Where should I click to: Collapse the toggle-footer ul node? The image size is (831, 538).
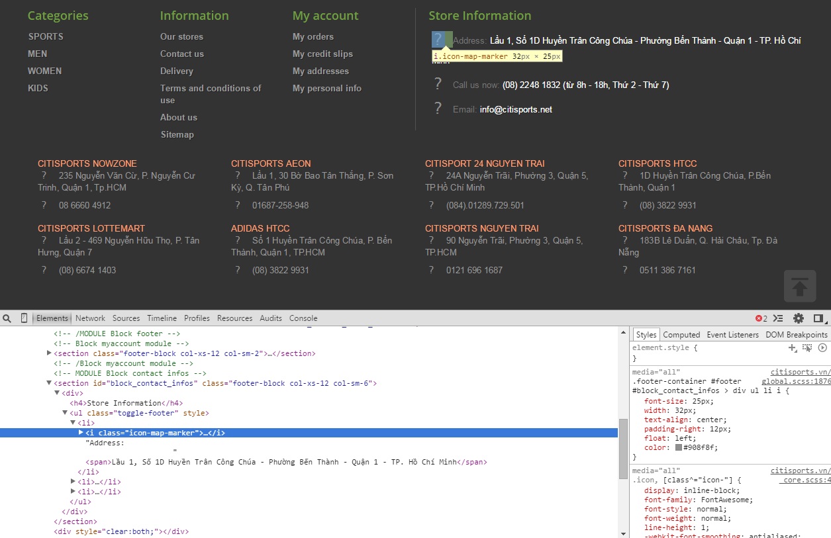pyautogui.click(x=65, y=413)
